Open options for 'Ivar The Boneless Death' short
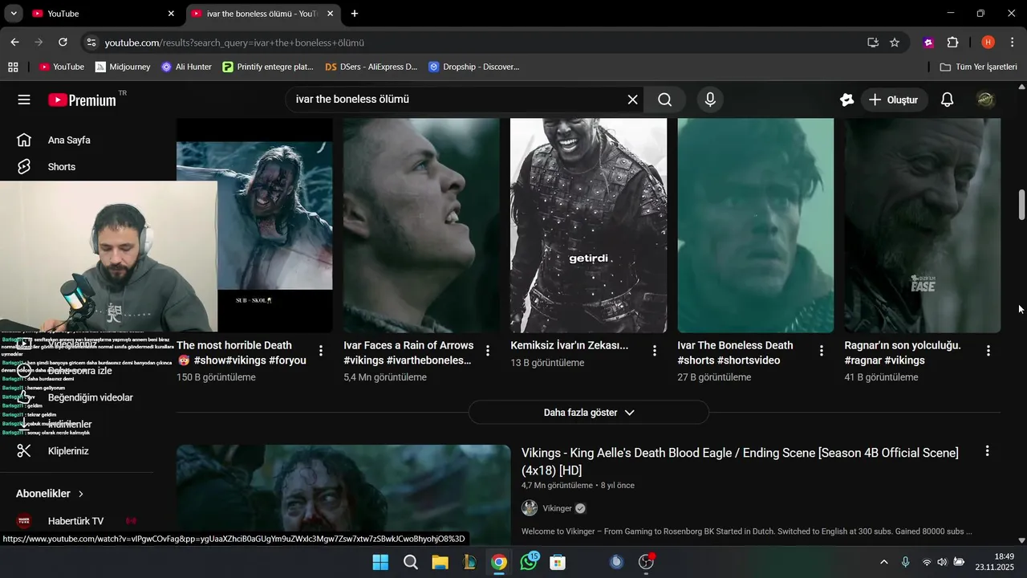Viewport: 1027px width, 578px height. click(x=822, y=351)
